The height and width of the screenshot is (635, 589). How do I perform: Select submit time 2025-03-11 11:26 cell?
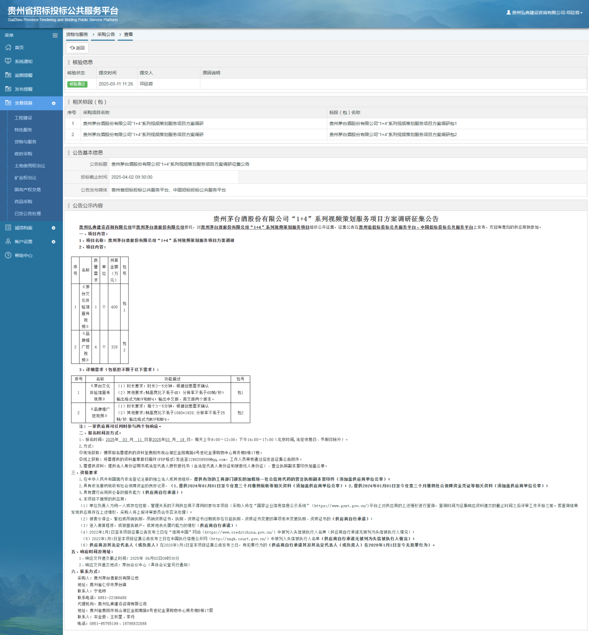pyautogui.click(x=116, y=84)
